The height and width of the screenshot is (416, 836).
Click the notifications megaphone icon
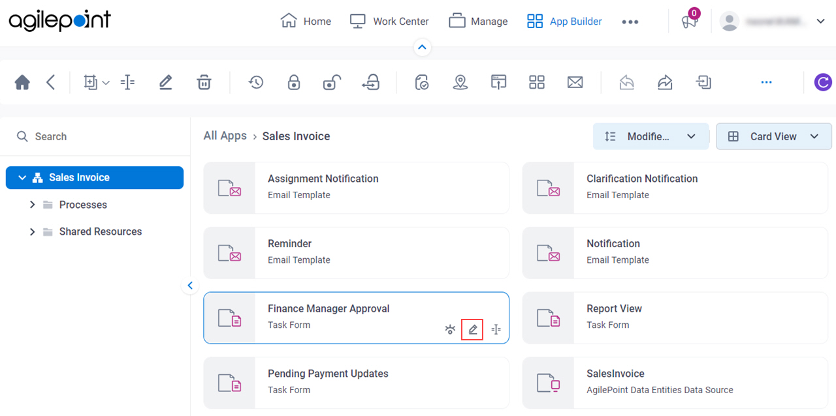click(690, 21)
